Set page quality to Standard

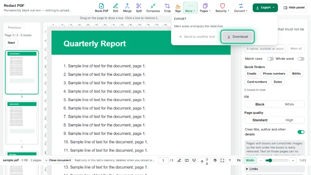tap(260, 120)
